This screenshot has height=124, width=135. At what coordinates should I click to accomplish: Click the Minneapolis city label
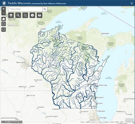(21, 62)
